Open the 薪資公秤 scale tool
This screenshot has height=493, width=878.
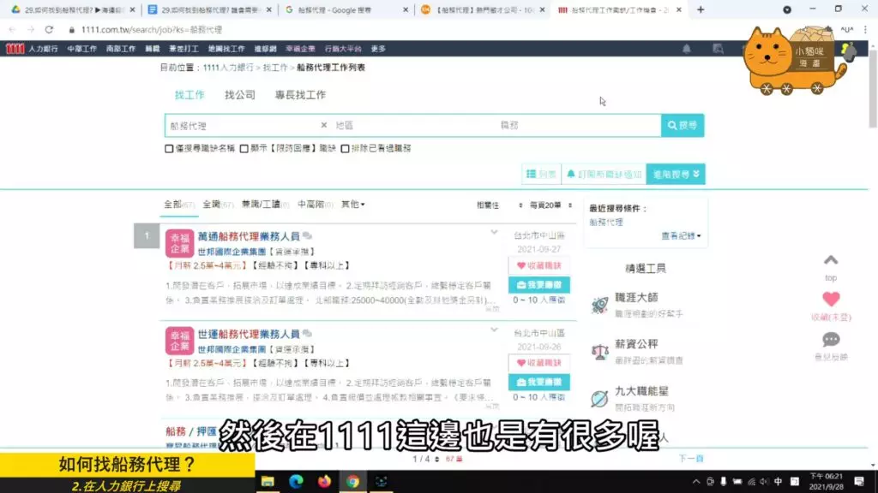point(599,352)
